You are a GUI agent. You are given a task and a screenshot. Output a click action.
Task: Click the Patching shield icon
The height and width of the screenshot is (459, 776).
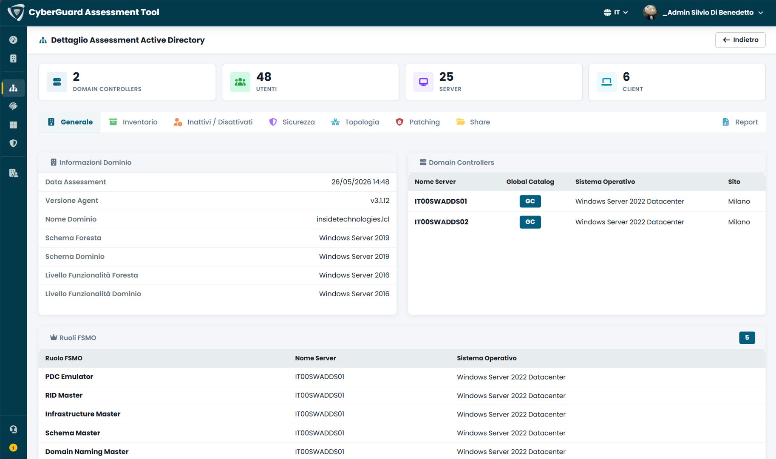pos(399,122)
